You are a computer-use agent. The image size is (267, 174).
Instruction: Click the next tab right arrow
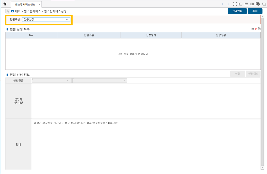[228, 4]
